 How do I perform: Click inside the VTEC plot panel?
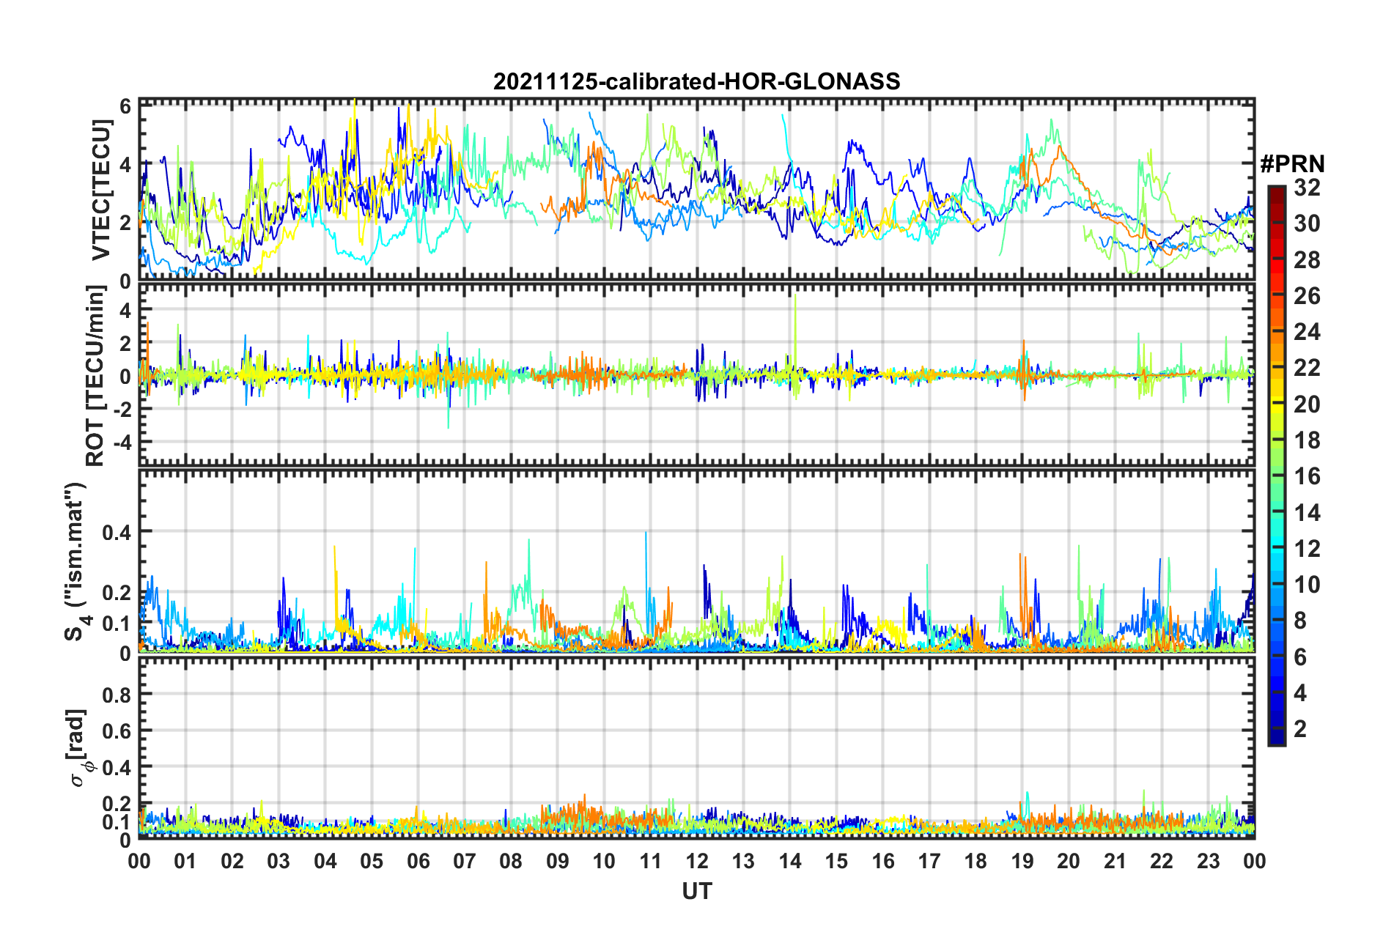696,191
